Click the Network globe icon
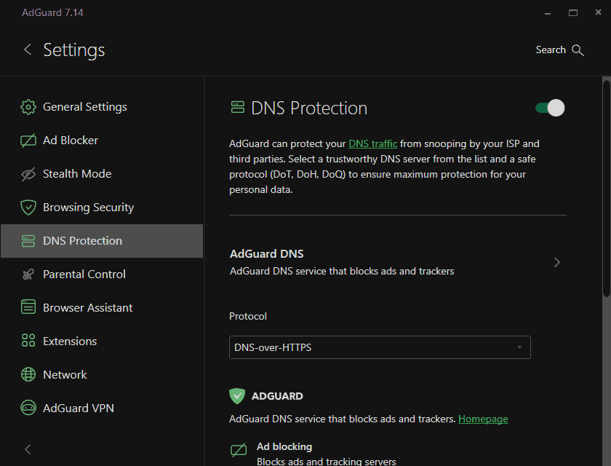 click(28, 375)
